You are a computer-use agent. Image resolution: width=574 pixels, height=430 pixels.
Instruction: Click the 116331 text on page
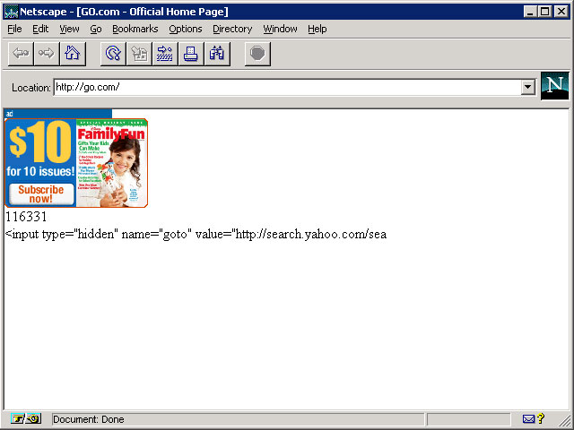(x=26, y=217)
